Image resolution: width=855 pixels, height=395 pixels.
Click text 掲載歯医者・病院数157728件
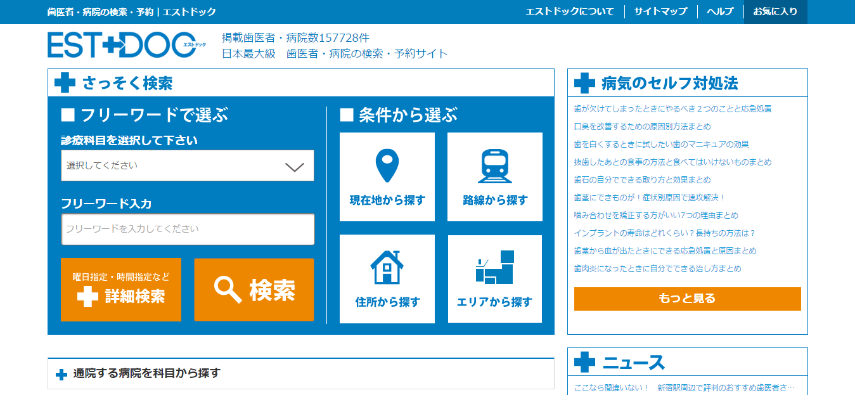tap(295, 37)
